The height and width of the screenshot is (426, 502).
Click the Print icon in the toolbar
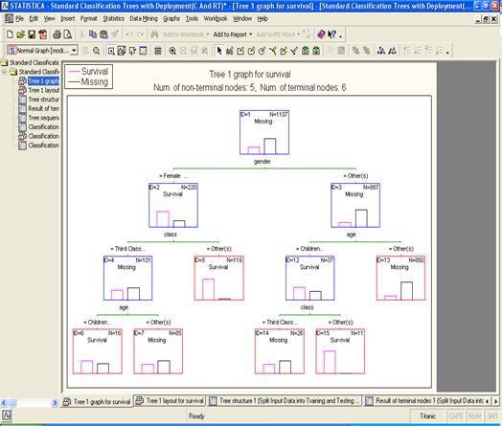click(x=57, y=34)
